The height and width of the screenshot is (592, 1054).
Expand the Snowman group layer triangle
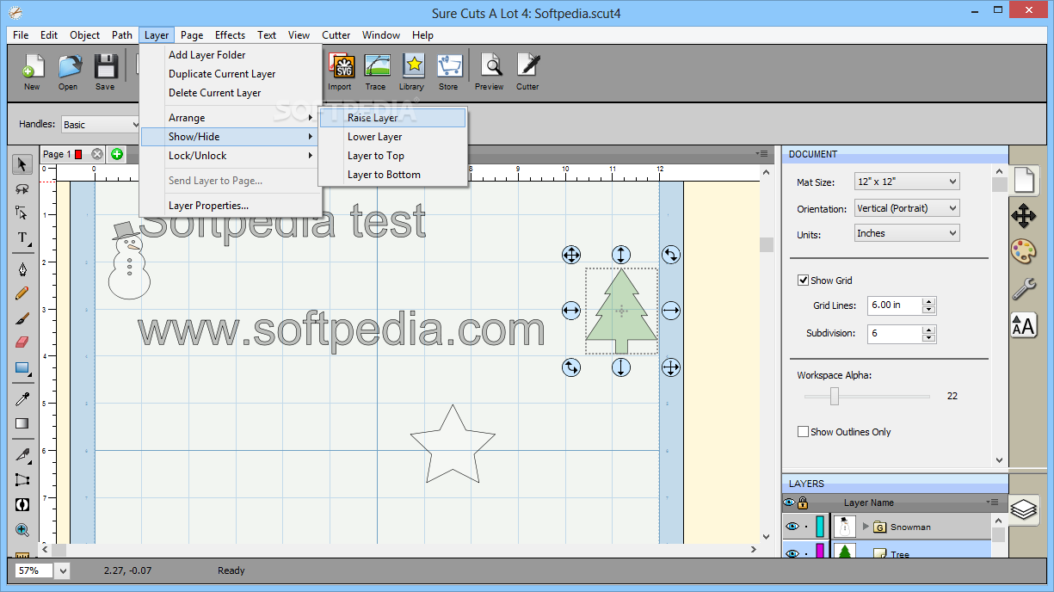[866, 527]
